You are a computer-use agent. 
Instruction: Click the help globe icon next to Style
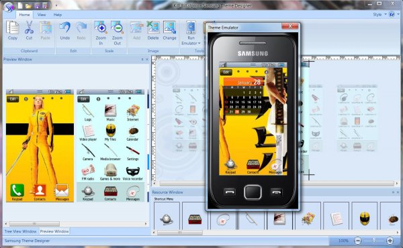392,14
